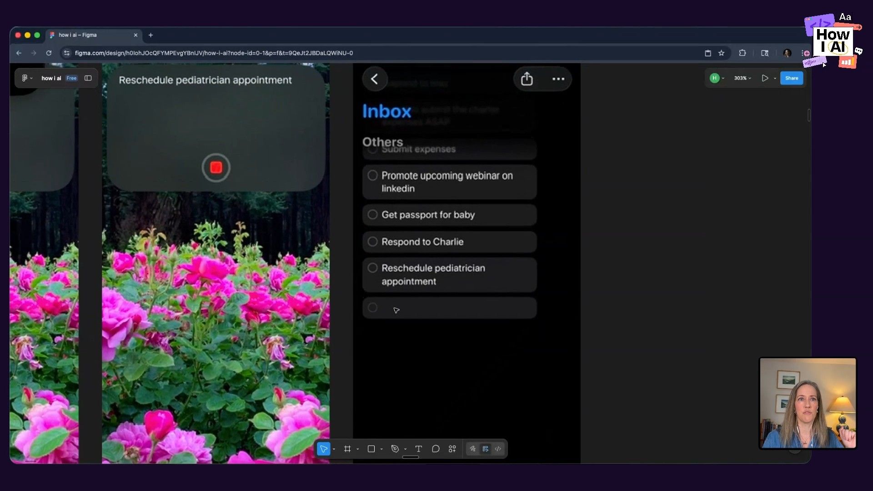Open browser extensions puzzle icon
This screenshot has height=491, width=873.
point(743,53)
